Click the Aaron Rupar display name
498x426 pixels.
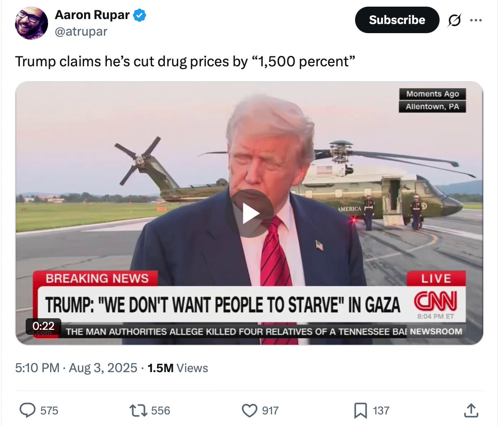[x=92, y=15]
